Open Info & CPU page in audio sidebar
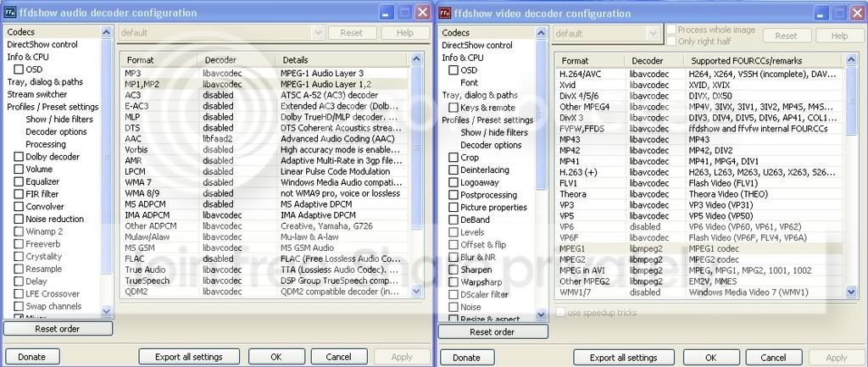The height and width of the screenshot is (367, 868). coord(28,57)
